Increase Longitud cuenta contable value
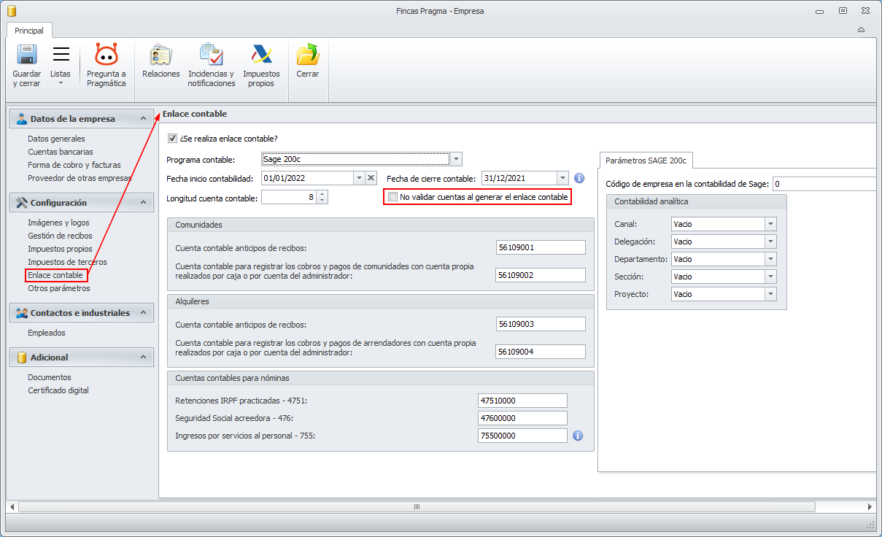This screenshot has width=882, height=537. tap(322, 194)
